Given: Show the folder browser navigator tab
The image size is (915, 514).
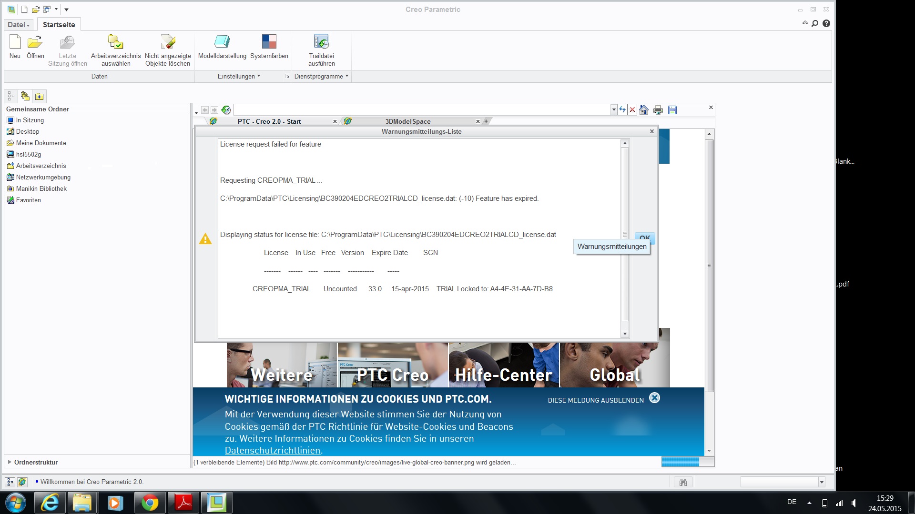Looking at the screenshot, I should coord(25,96).
